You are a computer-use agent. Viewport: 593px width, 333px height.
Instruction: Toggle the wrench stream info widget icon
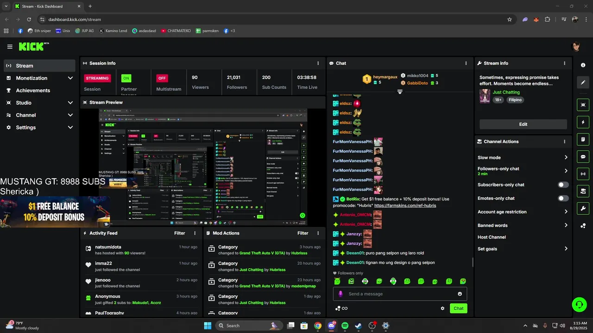click(x=583, y=208)
